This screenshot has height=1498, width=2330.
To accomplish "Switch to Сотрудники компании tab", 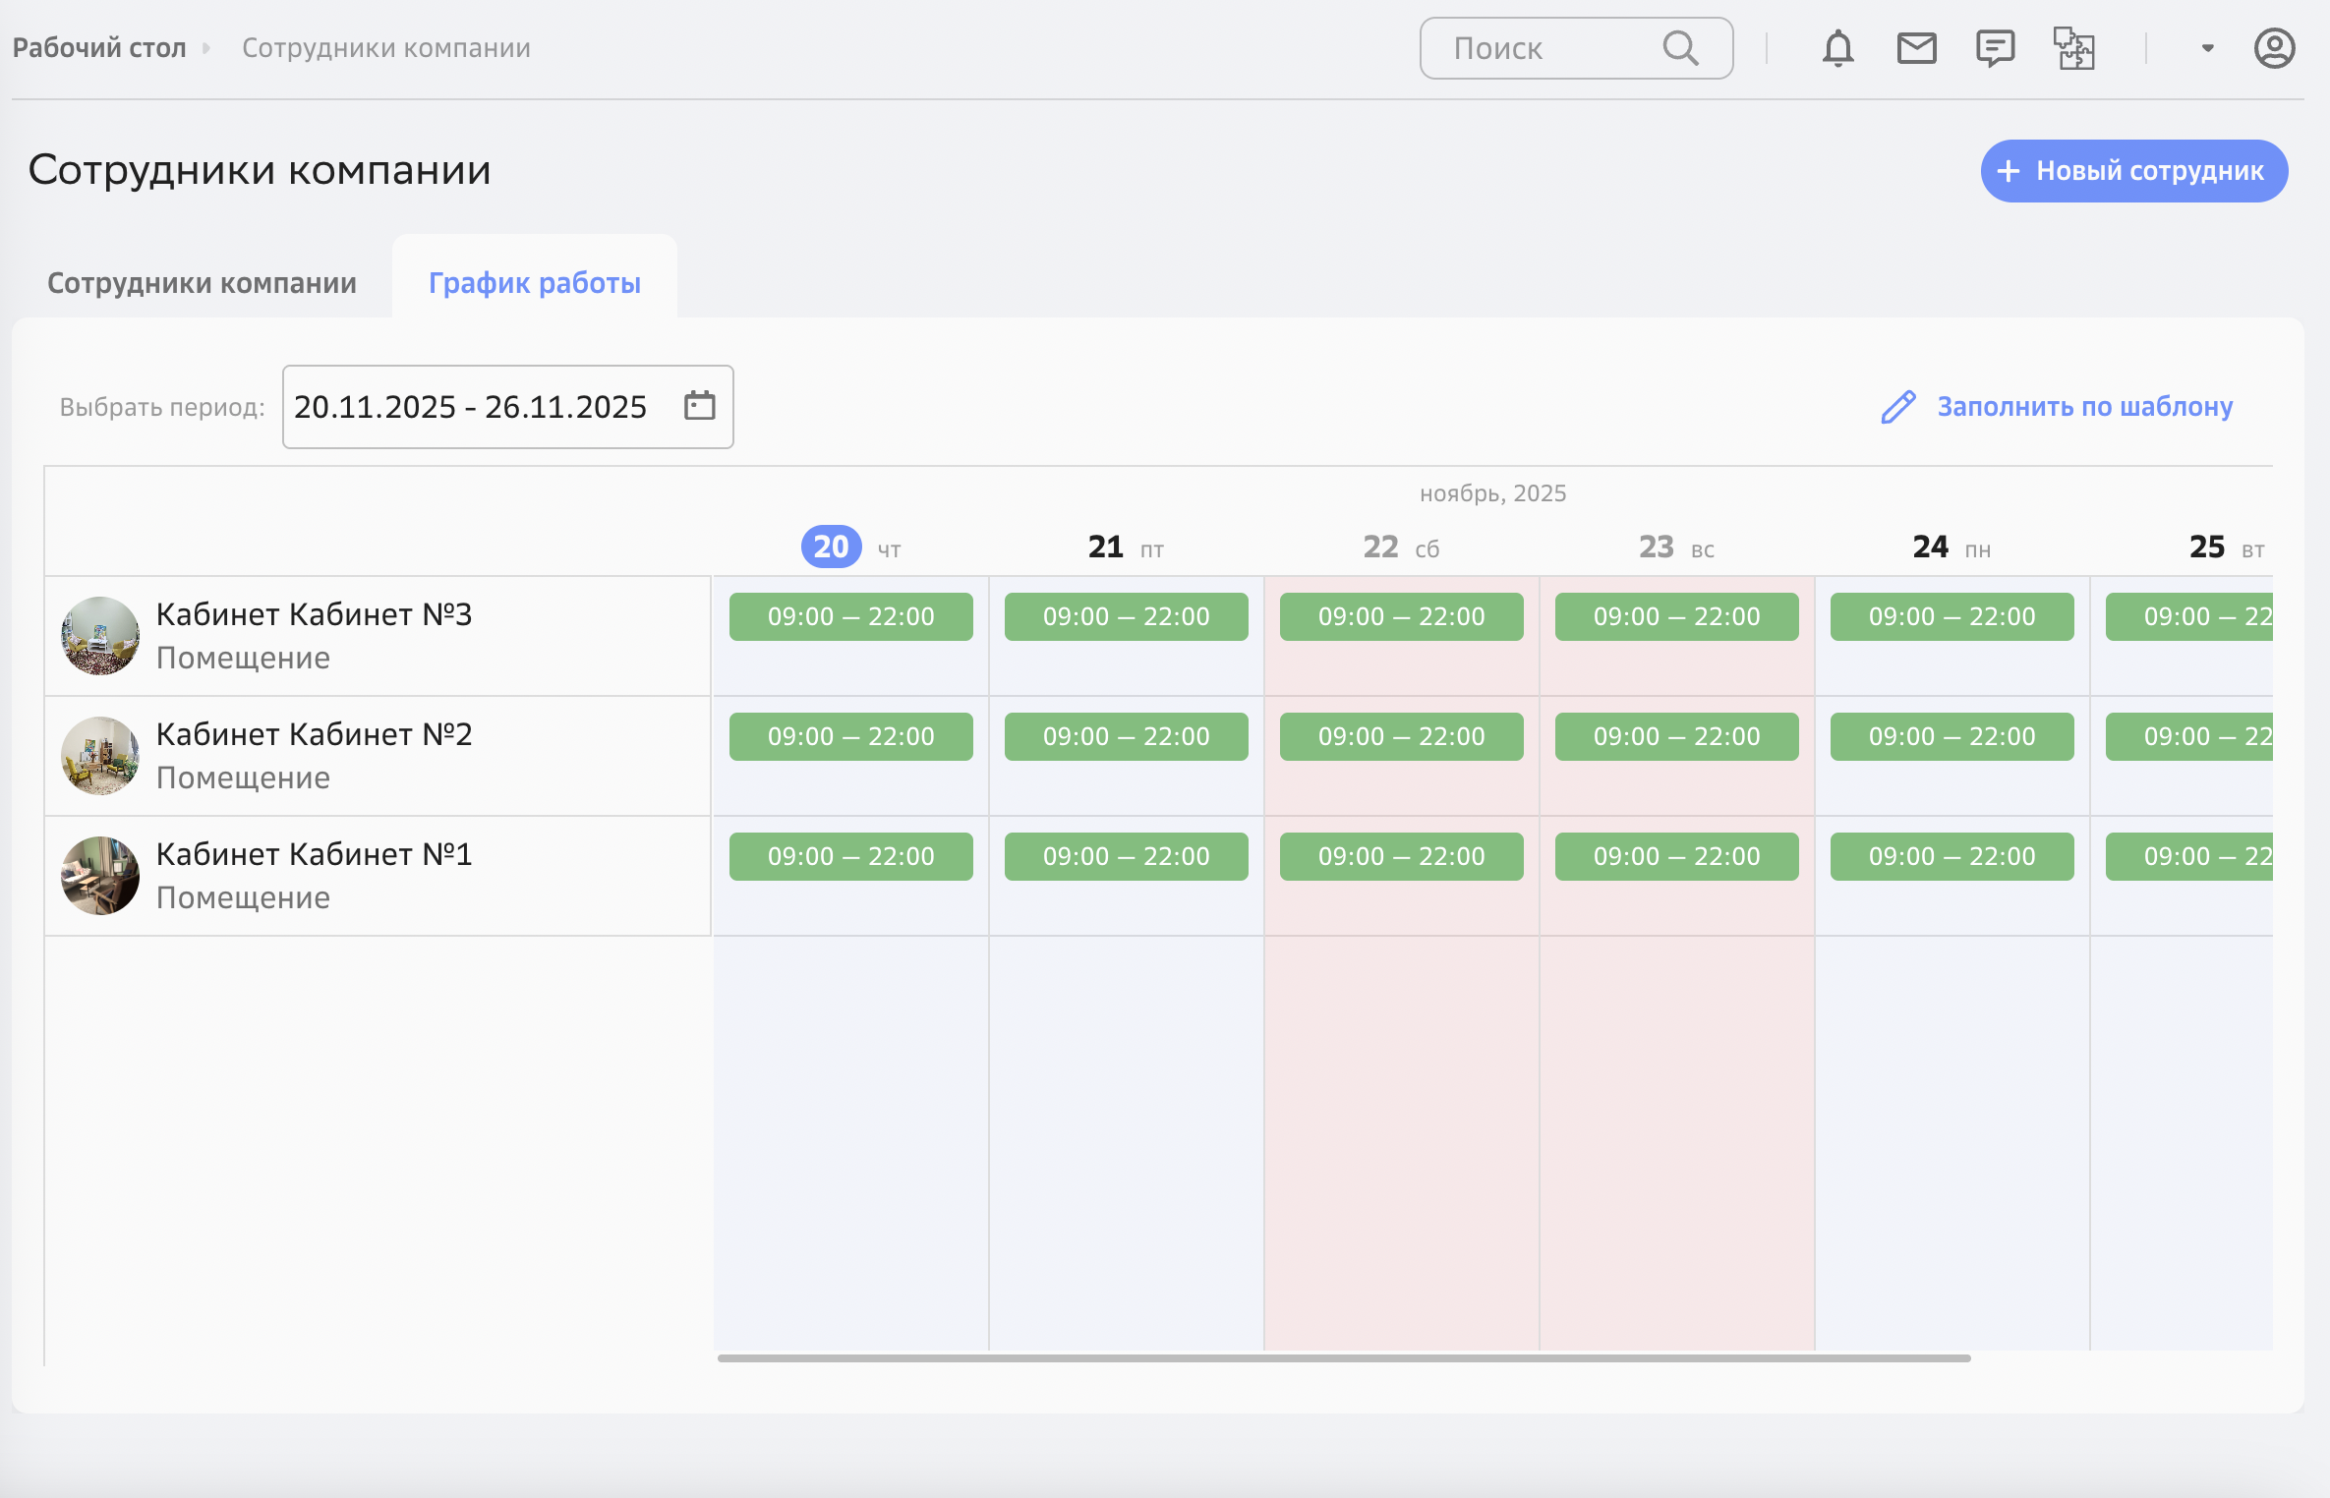I will [x=202, y=283].
